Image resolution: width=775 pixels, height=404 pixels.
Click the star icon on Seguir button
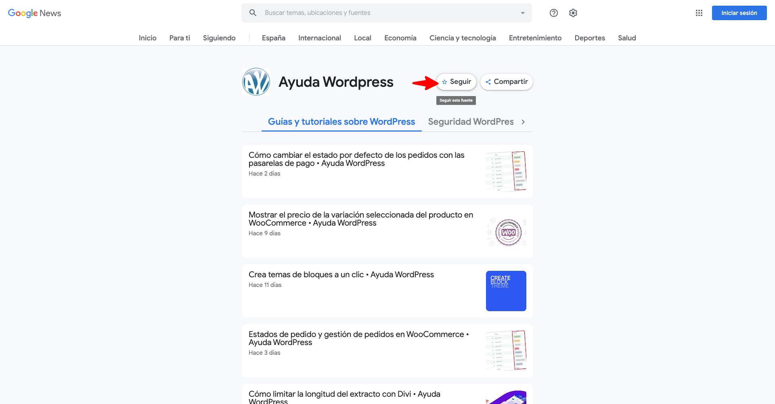pyautogui.click(x=444, y=82)
